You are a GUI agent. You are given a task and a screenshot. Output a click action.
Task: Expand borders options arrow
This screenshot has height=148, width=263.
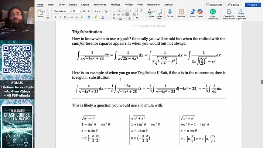[124, 18]
